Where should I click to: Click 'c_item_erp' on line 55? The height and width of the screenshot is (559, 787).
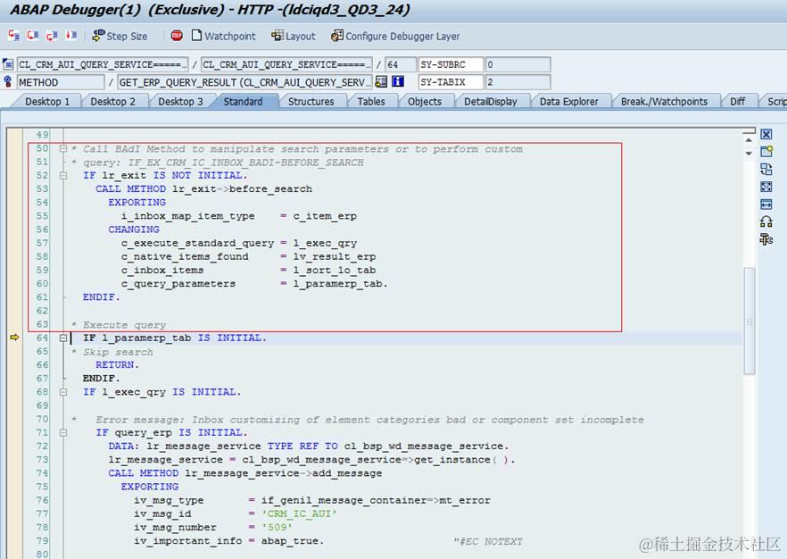pos(325,216)
